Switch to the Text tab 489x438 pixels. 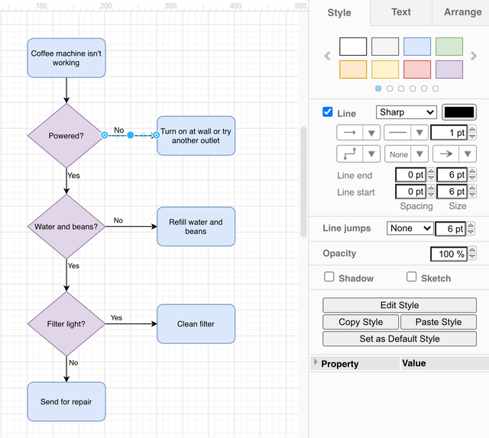pyautogui.click(x=400, y=12)
